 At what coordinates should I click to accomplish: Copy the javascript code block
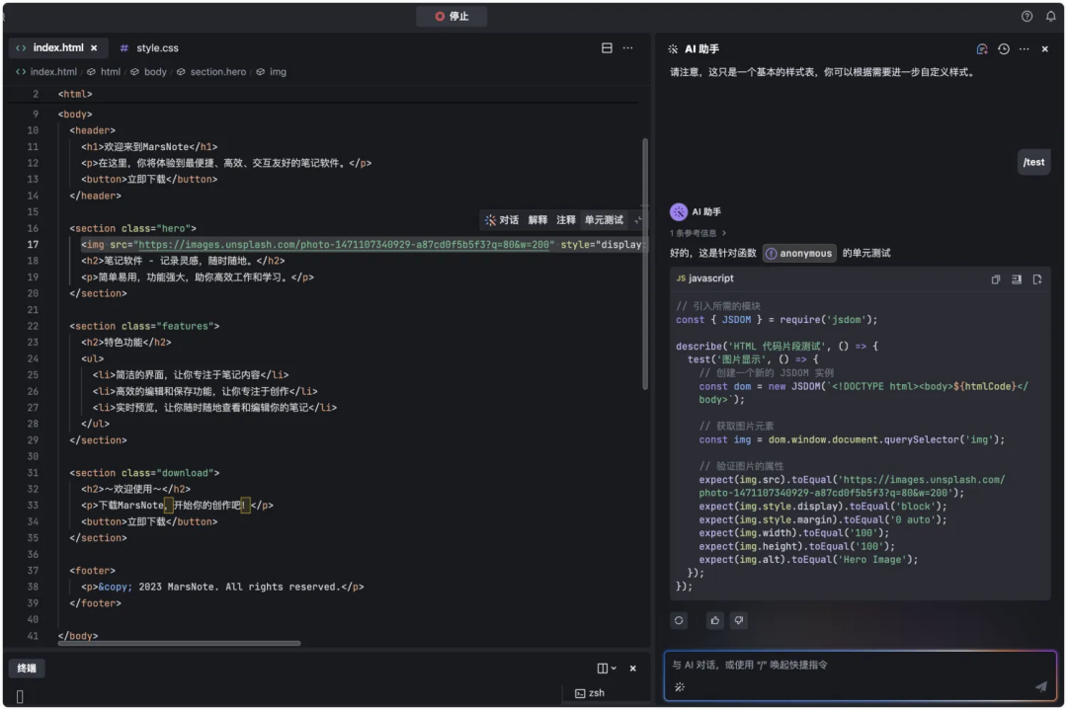point(996,279)
